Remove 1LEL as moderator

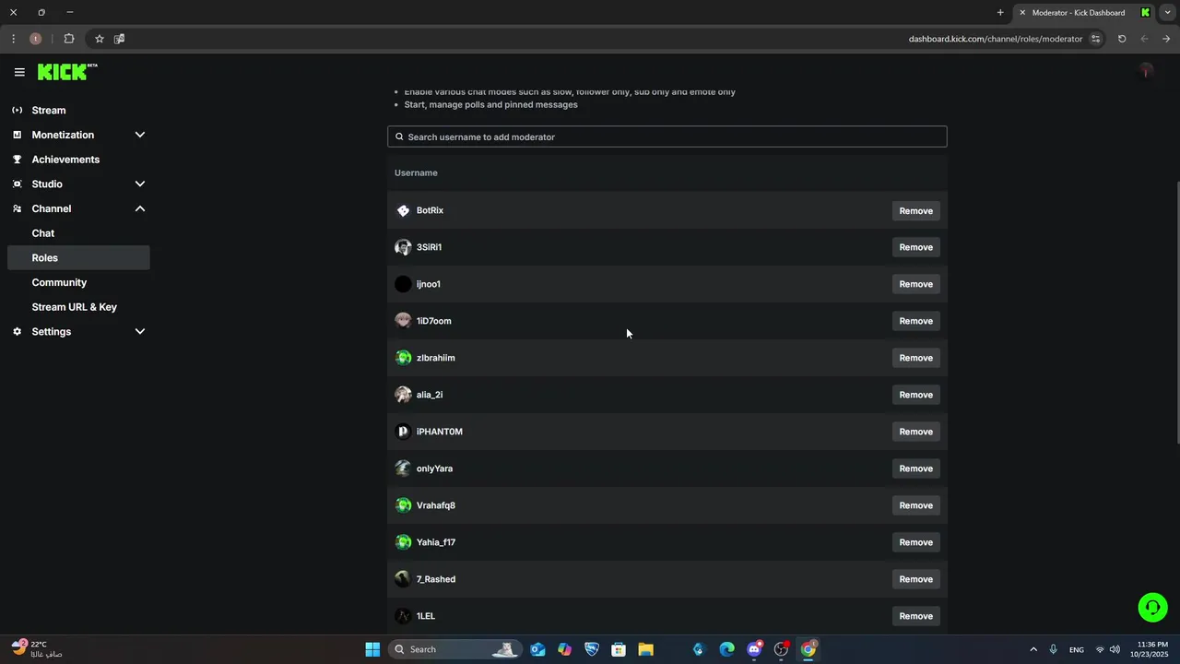coord(915,616)
